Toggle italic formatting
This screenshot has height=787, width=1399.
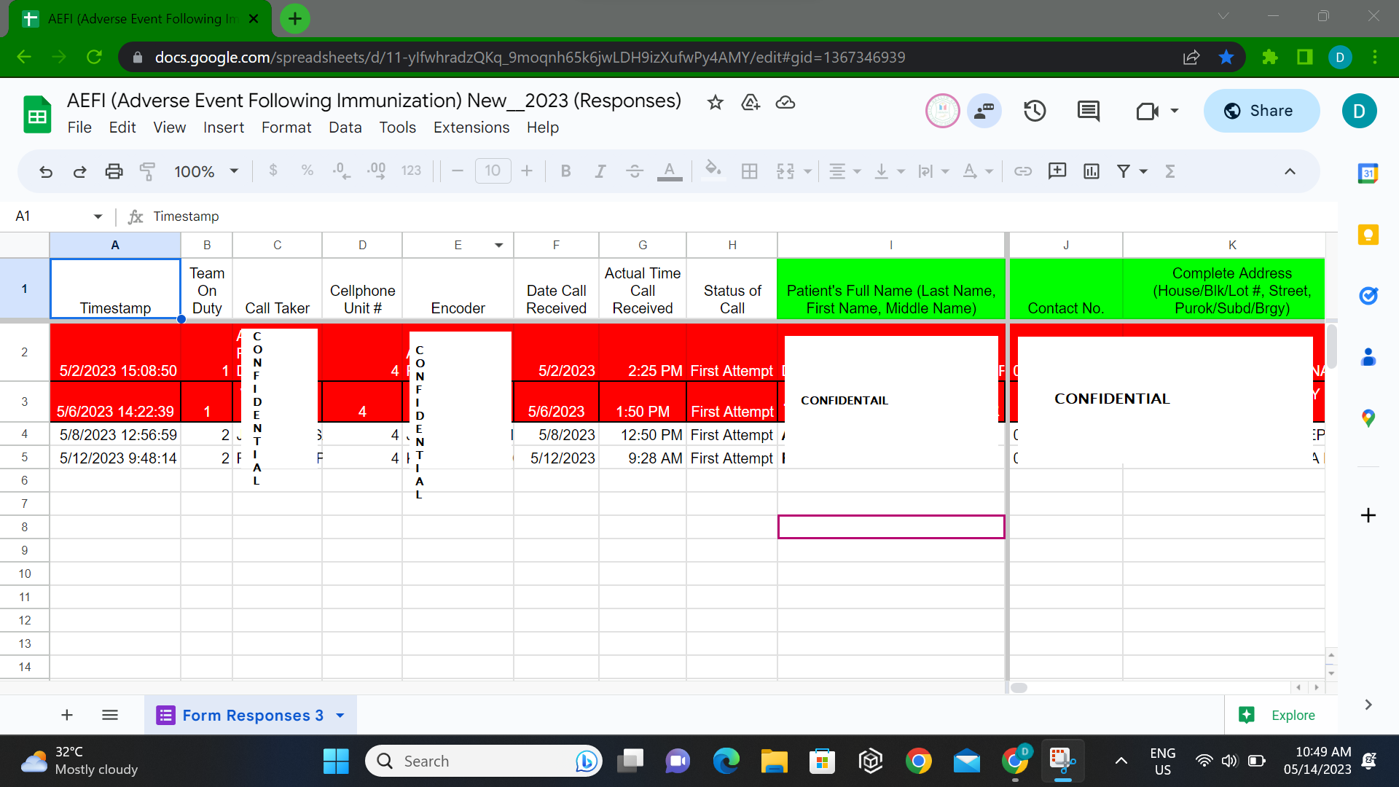coord(600,171)
